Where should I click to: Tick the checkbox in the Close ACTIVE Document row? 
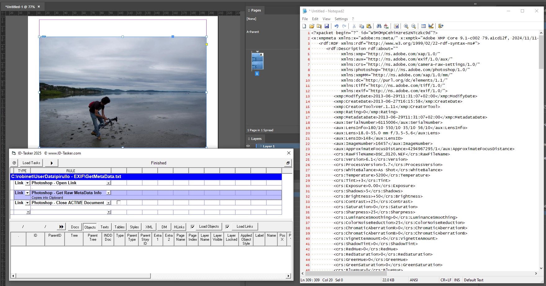[x=119, y=203]
